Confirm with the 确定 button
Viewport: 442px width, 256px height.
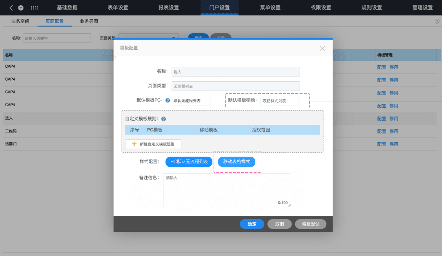click(252, 224)
